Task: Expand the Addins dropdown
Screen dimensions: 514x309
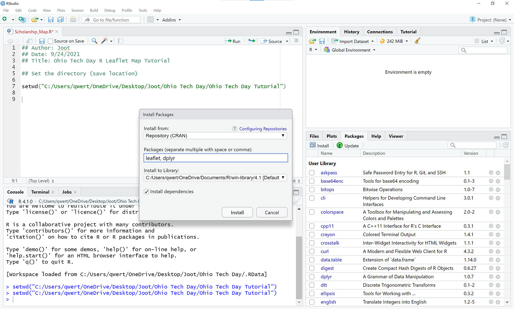Action: tap(172, 20)
